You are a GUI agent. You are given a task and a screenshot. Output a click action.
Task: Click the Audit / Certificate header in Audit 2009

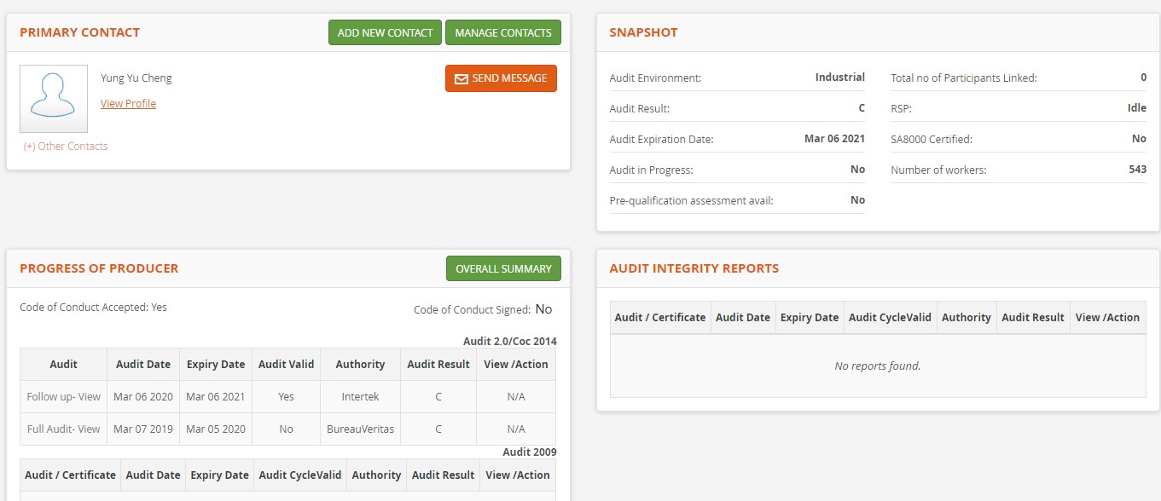coord(70,475)
